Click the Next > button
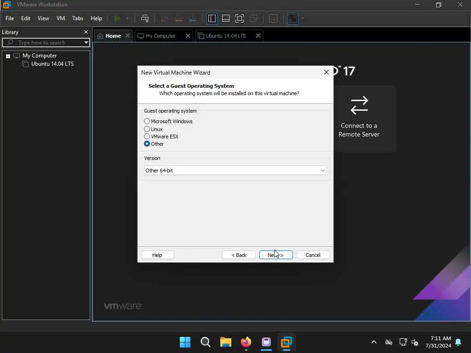The height and width of the screenshot is (353, 471). click(276, 255)
